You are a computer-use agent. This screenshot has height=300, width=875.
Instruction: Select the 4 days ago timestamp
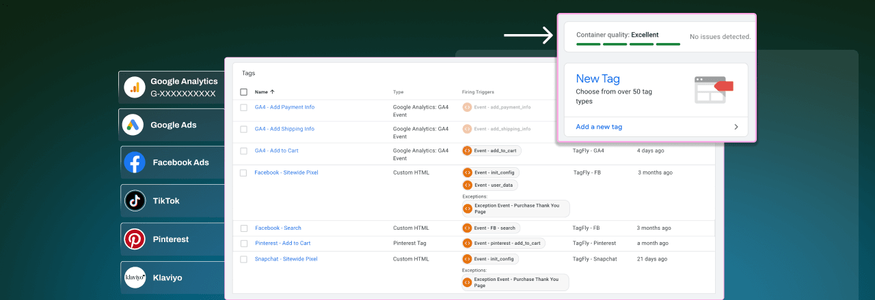[x=651, y=151]
